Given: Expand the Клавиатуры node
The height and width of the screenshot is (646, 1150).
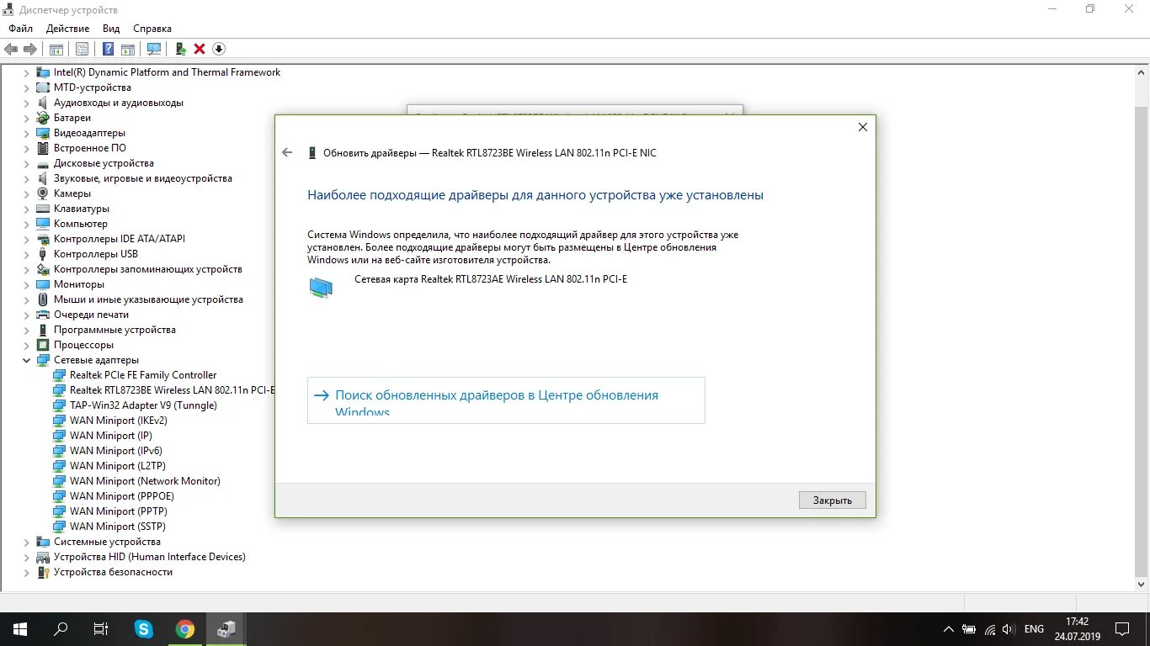Looking at the screenshot, I should (x=26, y=209).
